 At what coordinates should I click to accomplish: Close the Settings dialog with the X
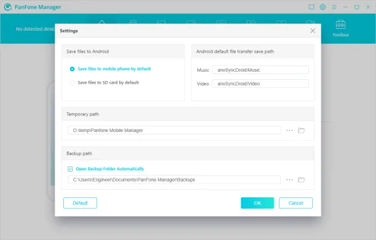coord(313,31)
